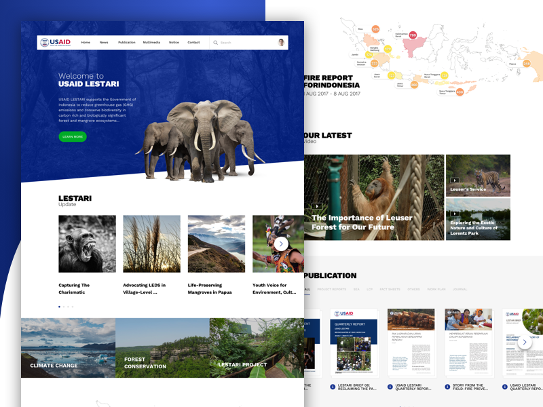This screenshot has width=543, height=407.
Task: Open STORY FROM THE FIELD-FIRE title
Action: [470, 387]
